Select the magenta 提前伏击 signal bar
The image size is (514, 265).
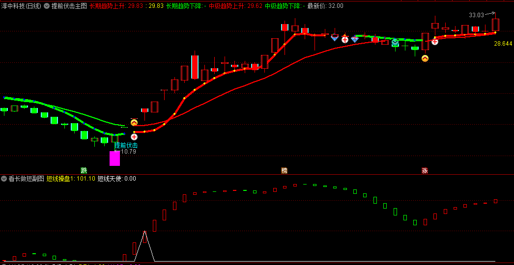tap(114, 159)
